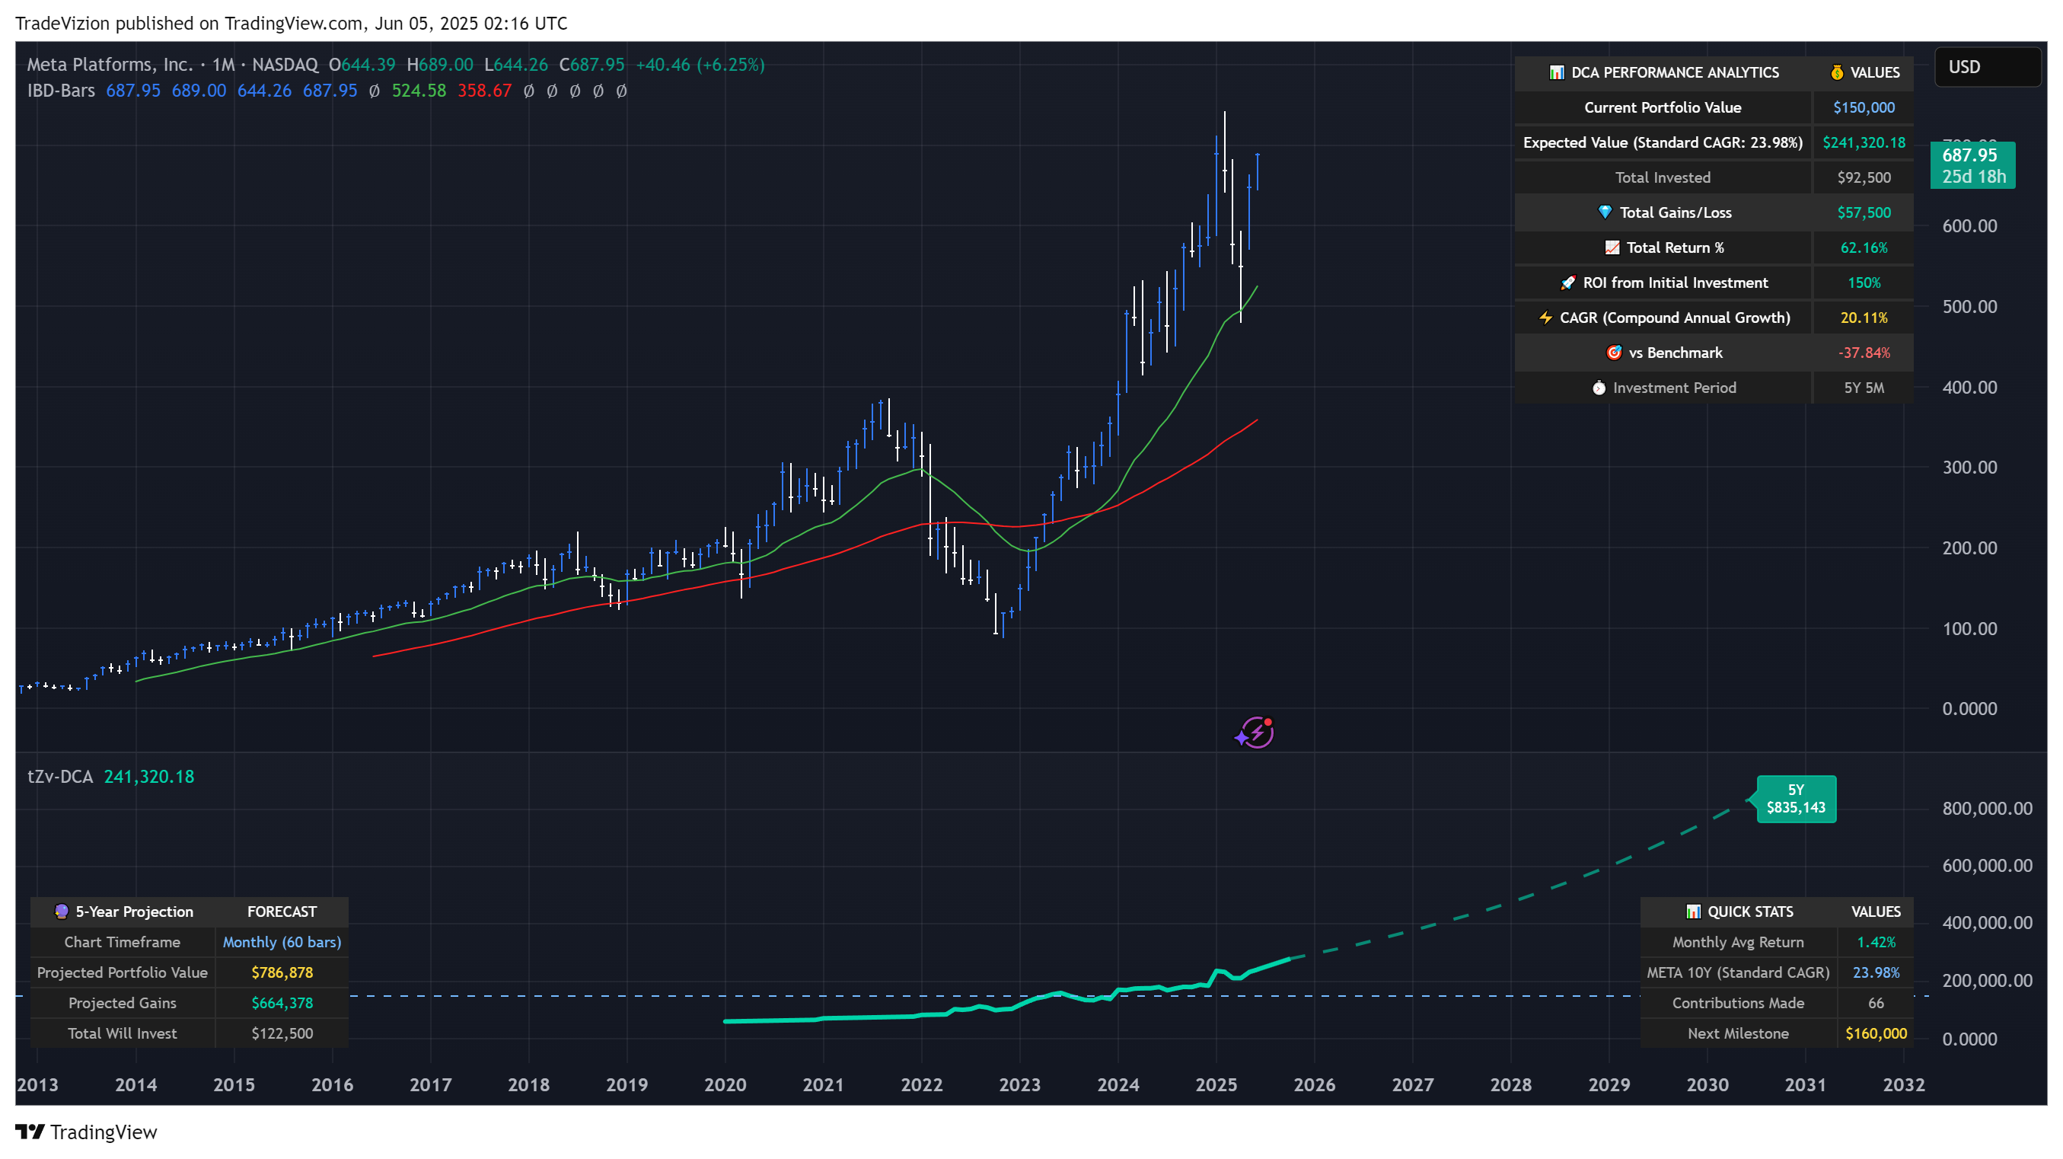Screen dimensions: 2063x1159
Task: Click the Monthly (60 bars) timeframe cell
Action: point(282,942)
